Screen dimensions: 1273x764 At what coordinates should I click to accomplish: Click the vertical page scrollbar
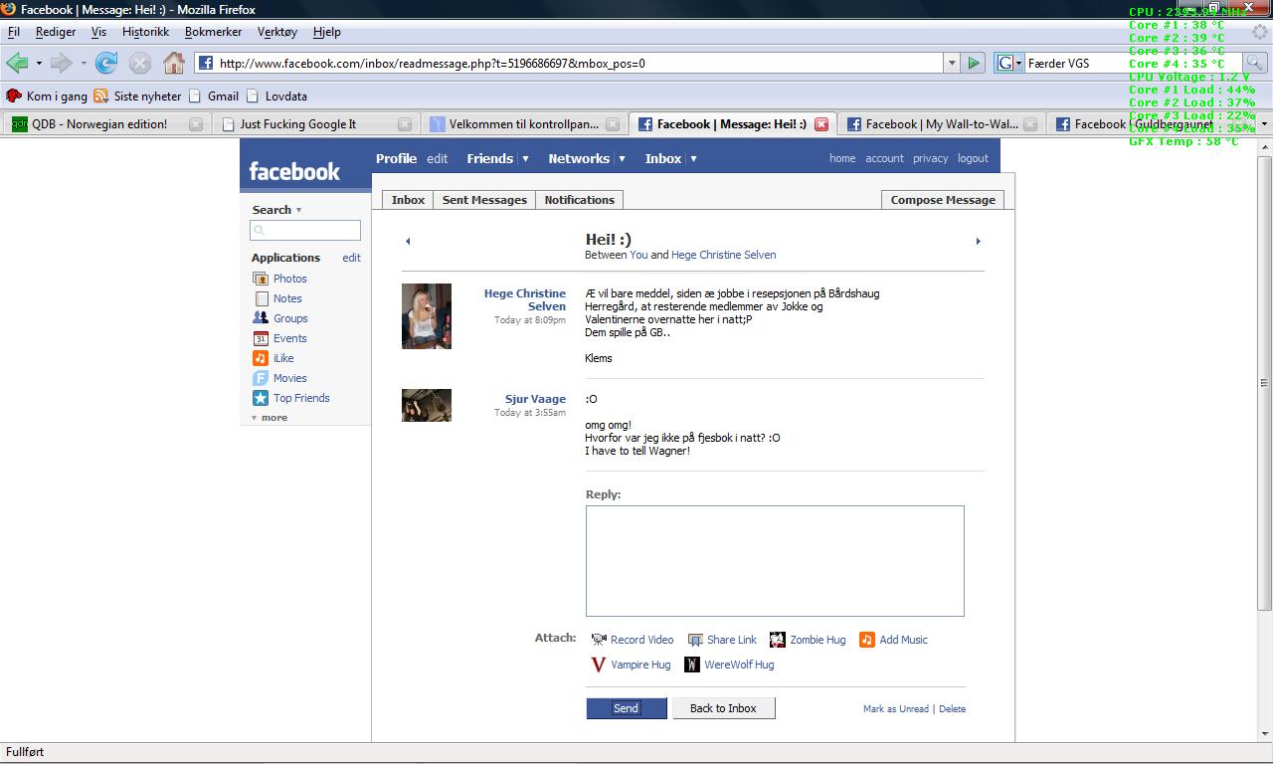tap(1265, 383)
